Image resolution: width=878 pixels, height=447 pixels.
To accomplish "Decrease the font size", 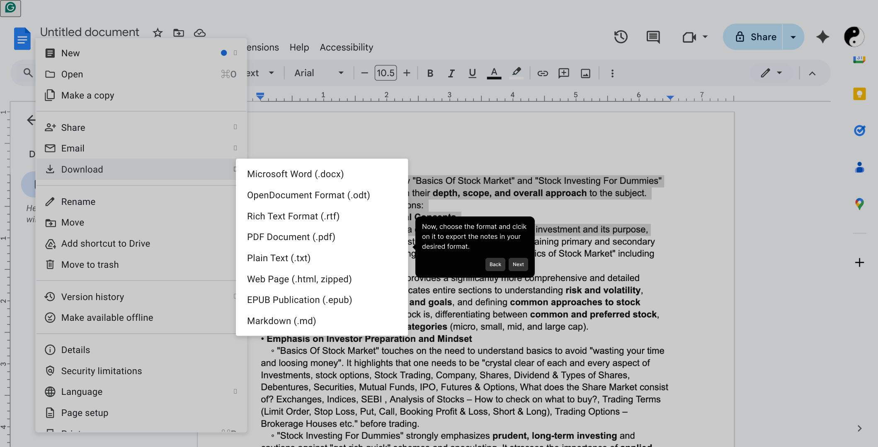I will coord(364,73).
